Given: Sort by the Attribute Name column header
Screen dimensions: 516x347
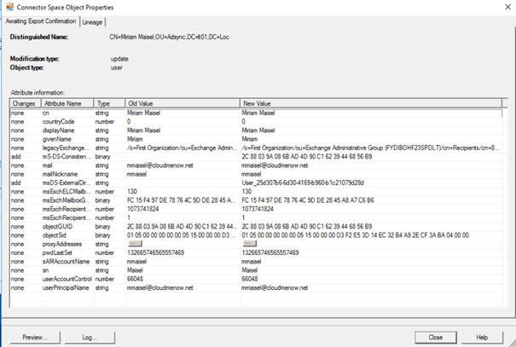Looking at the screenshot, I should tap(67, 102).
